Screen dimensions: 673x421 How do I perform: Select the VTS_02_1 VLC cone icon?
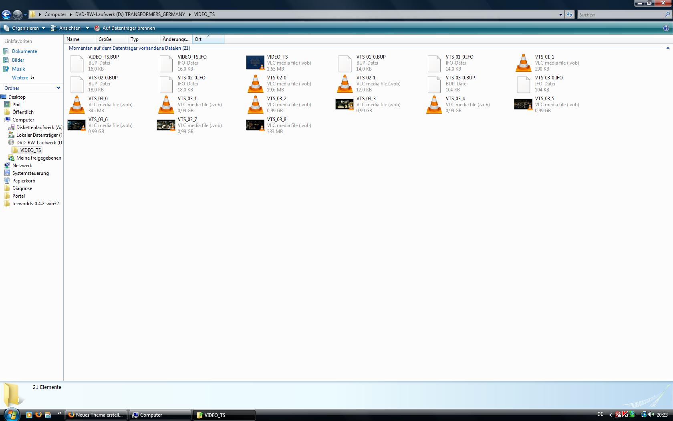345,84
